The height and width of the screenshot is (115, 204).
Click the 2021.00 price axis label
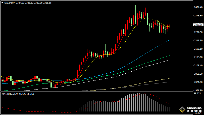(198, 82)
